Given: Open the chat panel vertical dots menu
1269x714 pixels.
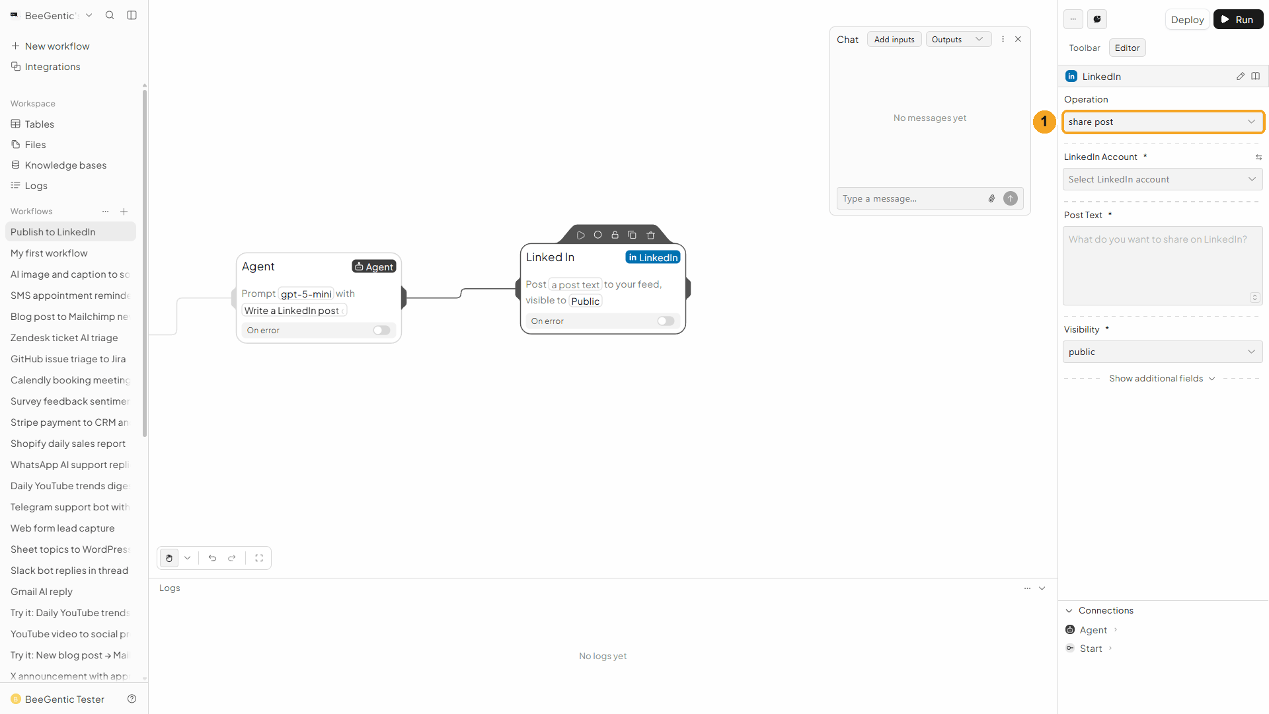Looking at the screenshot, I should (x=1003, y=39).
